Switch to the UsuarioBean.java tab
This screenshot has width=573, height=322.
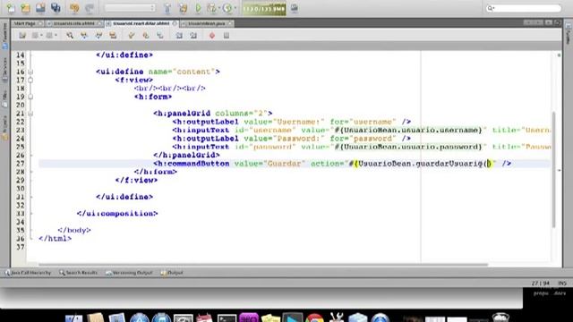point(207,23)
